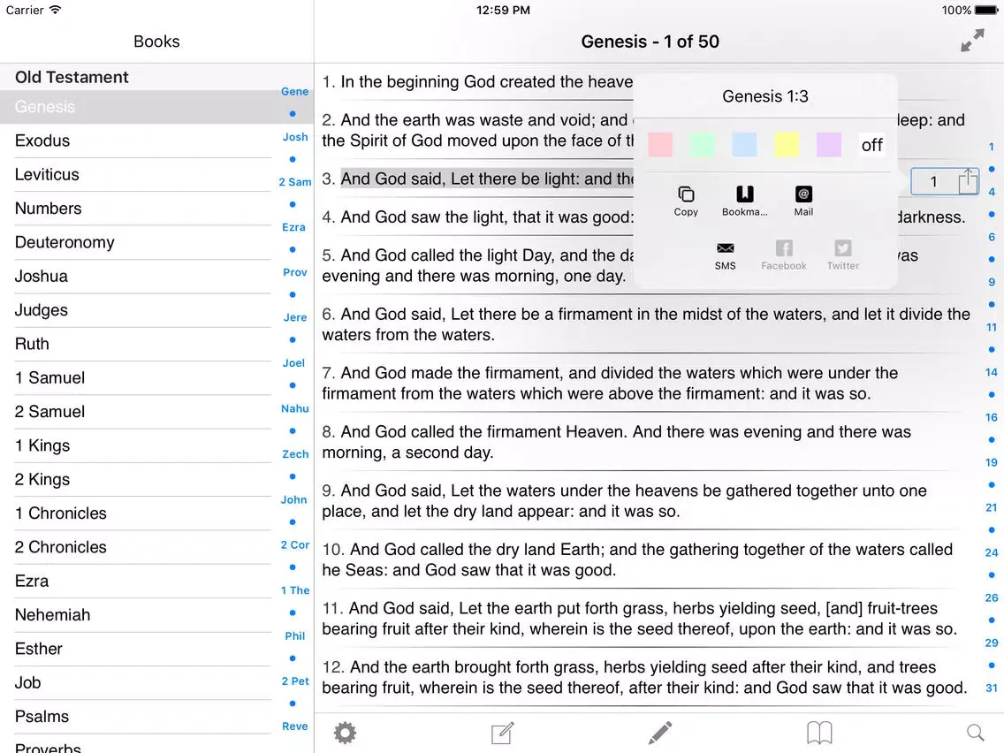This screenshot has height=753, width=1004.
Task: Open the book Leviticus
Action: [136, 175]
